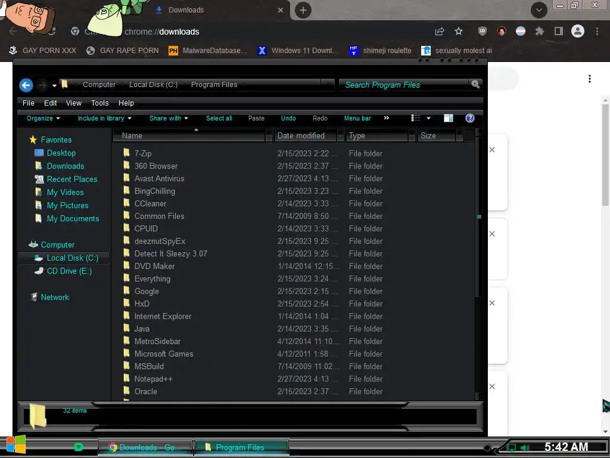
Task: Select CD Drive (E:) in navigation pane
Action: pyautogui.click(x=69, y=271)
